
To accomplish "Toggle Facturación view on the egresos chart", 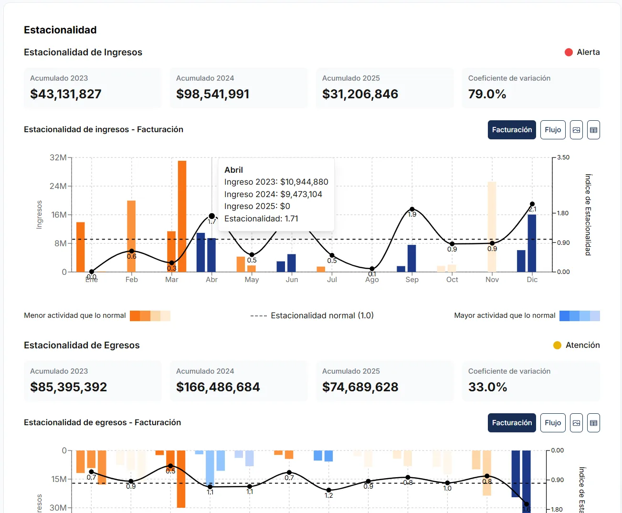I will (x=511, y=423).
